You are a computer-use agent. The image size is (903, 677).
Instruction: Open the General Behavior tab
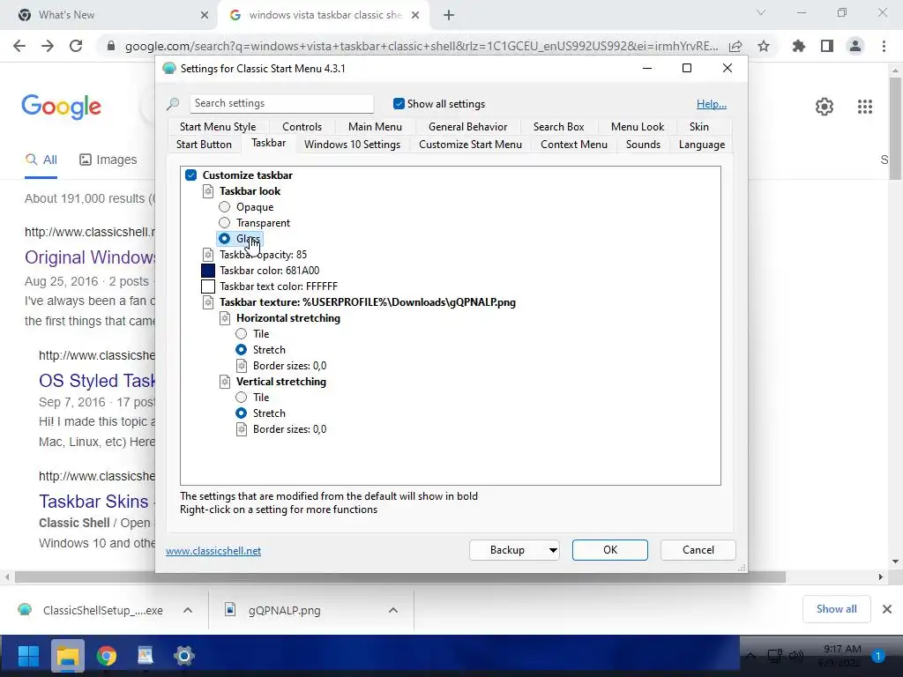pos(467,127)
